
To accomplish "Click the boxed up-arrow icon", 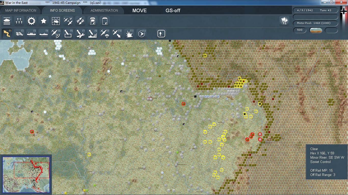I will point(161,34).
